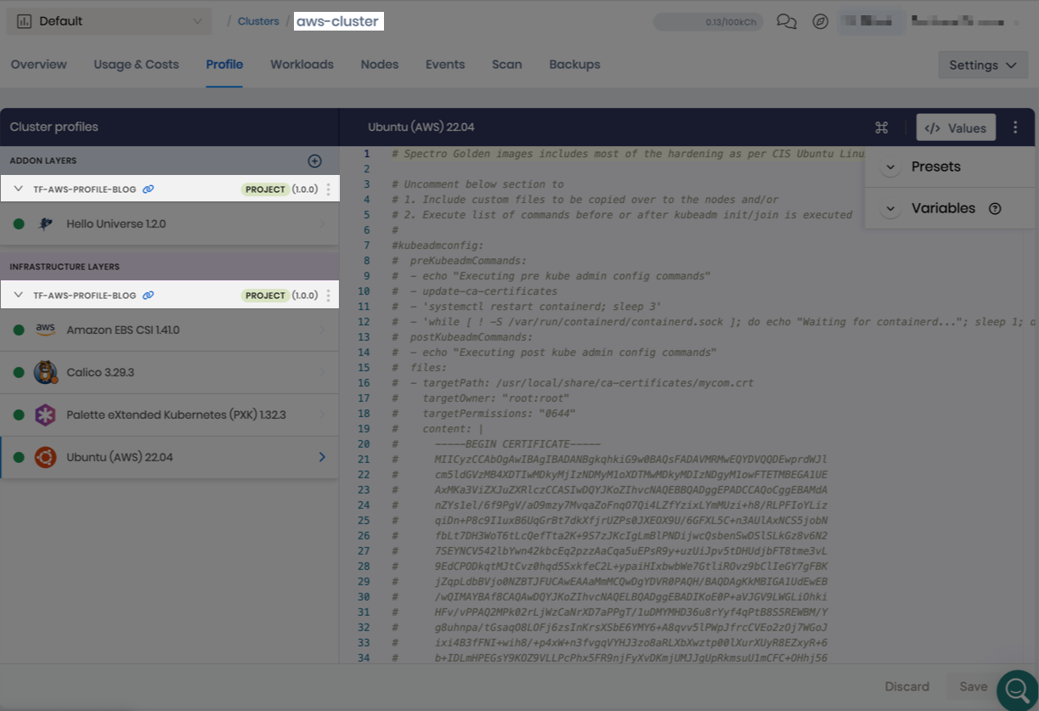Open the Settings dropdown
Image resolution: width=1039 pixels, height=711 pixels.
983,65
